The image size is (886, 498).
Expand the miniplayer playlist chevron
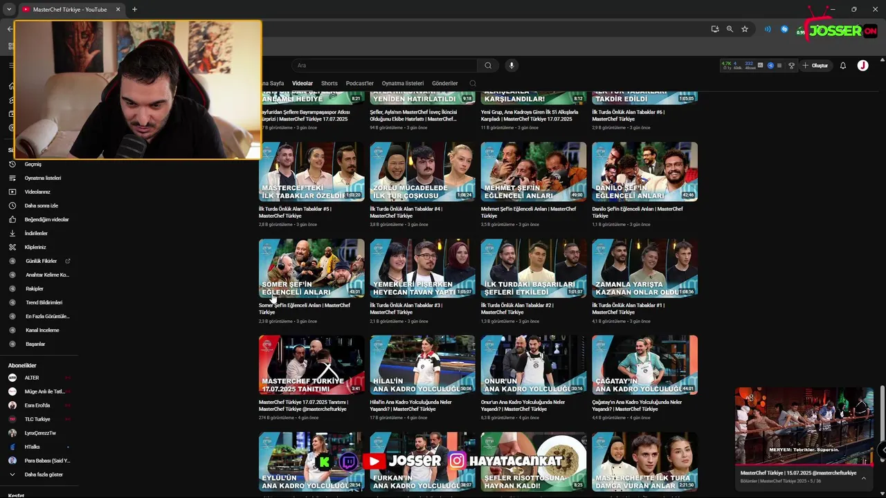863,477
